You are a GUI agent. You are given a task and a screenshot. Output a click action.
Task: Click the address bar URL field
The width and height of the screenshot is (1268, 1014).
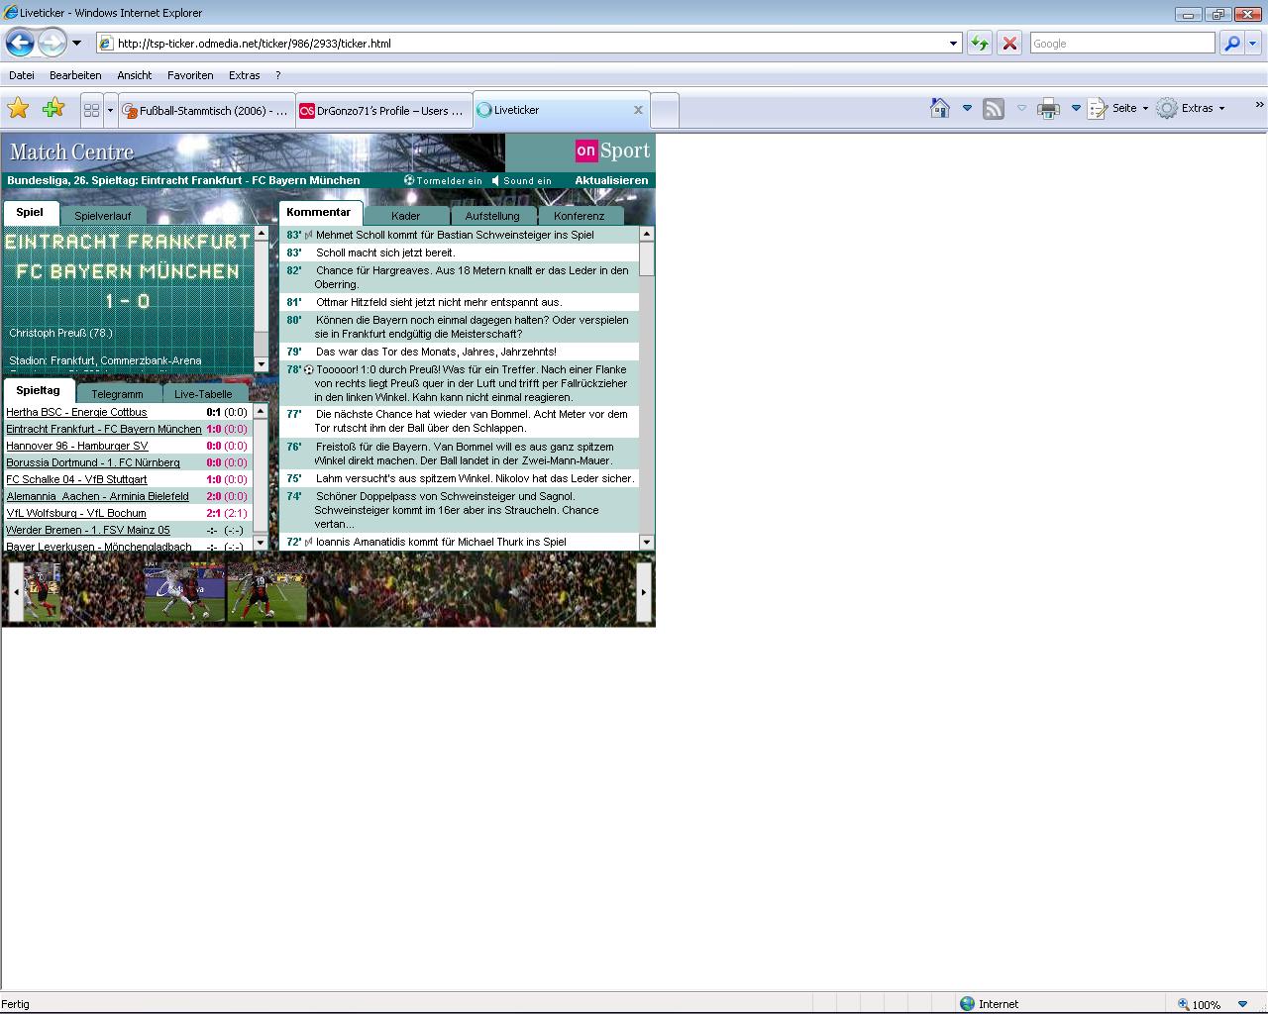[x=521, y=44]
